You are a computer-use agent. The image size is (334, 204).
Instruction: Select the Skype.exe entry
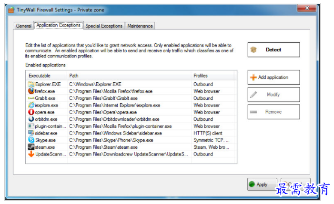pyautogui.click(x=45, y=140)
